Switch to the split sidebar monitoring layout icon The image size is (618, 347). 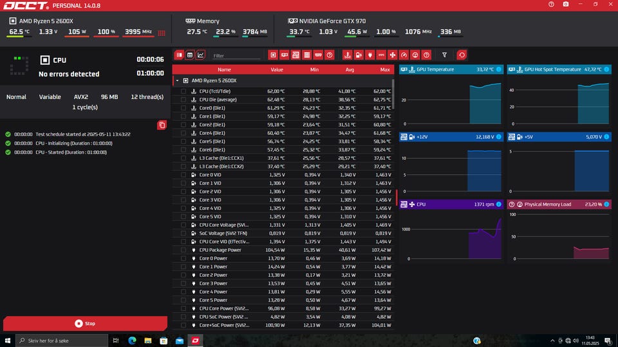point(180,55)
